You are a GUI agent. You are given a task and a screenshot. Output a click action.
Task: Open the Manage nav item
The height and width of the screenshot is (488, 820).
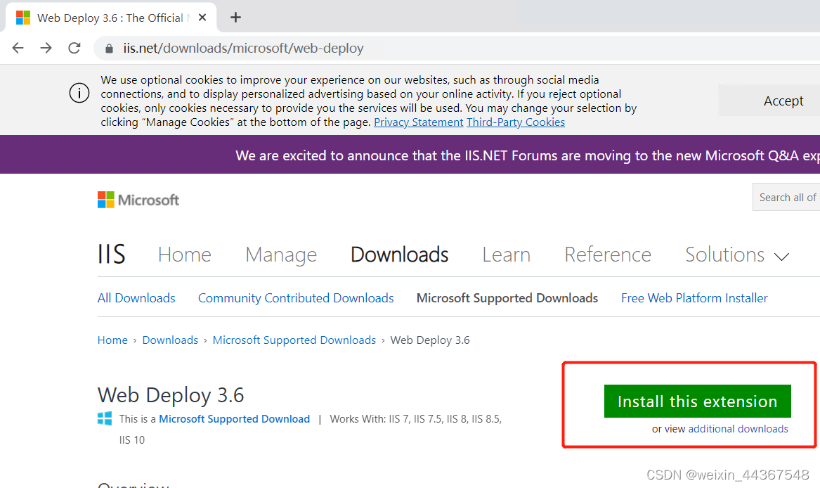281,255
